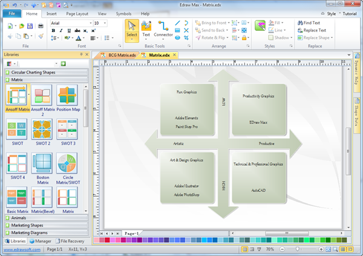Toggle Italic text formatting
This screenshot has height=256, width=363.
pyautogui.click(x=61, y=30)
